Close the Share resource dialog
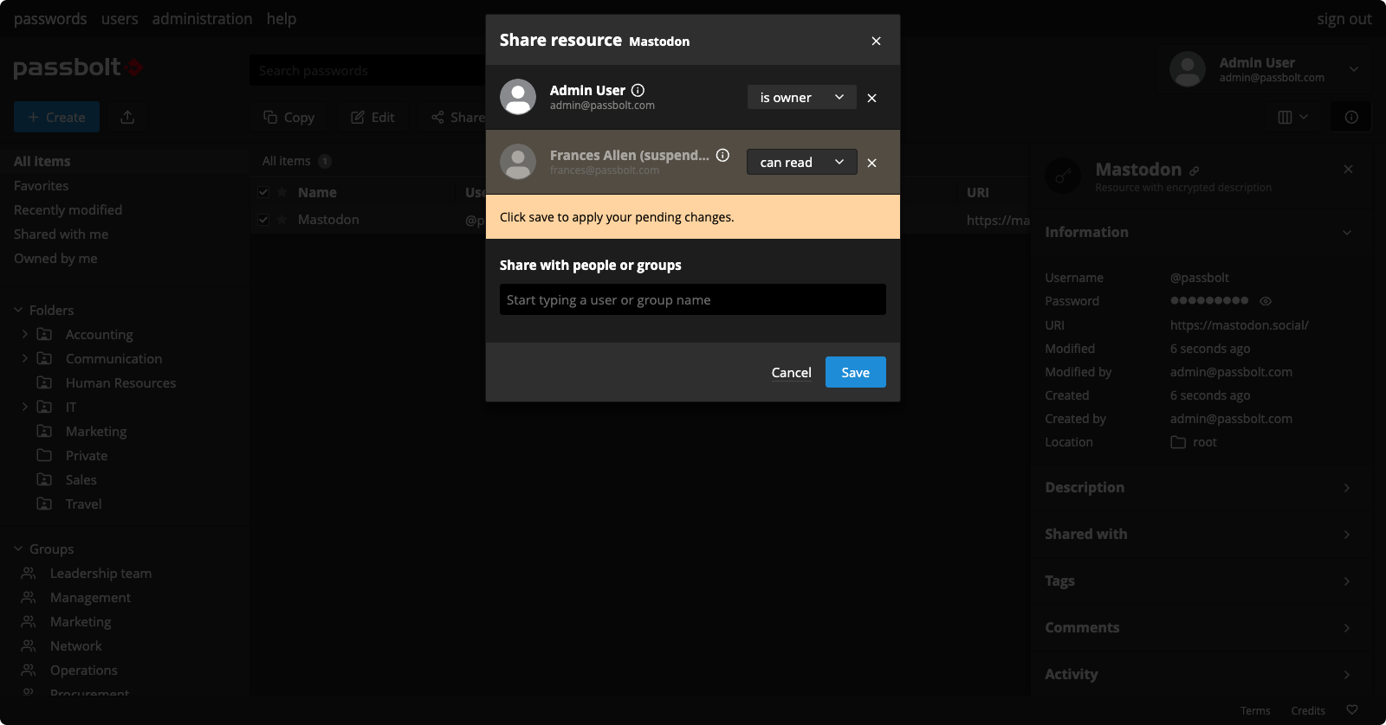The width and height of the screenshot is (1386, 725). [876, 41]
